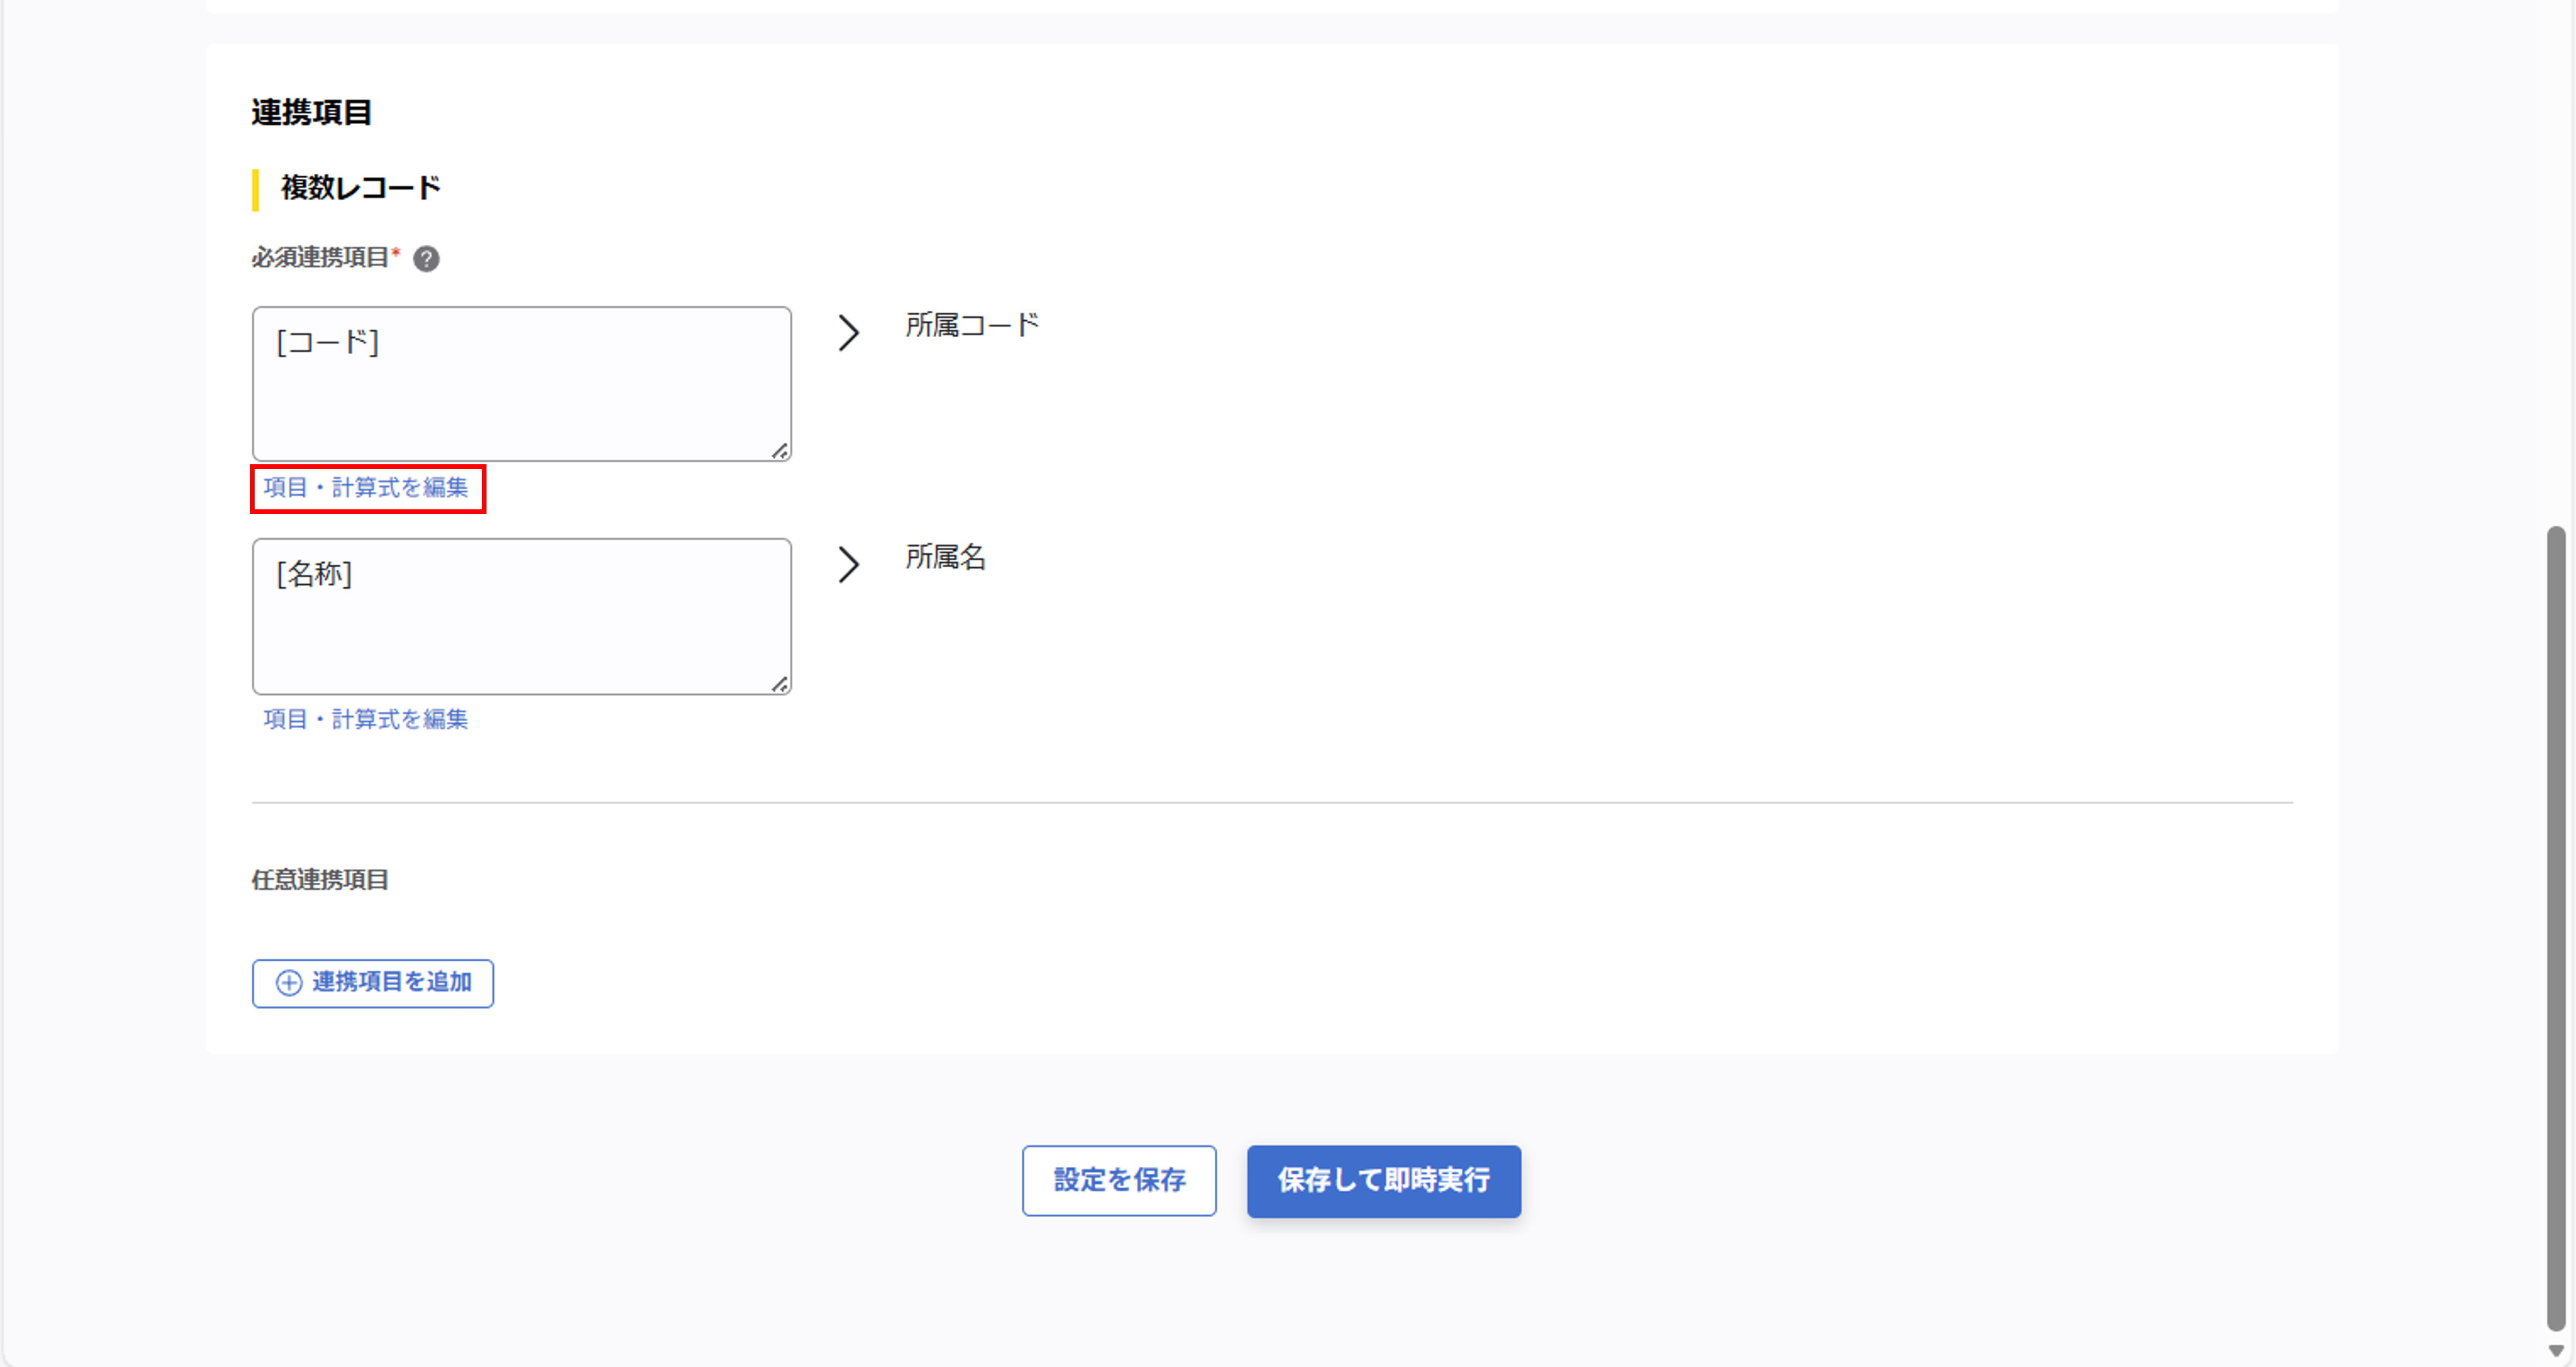This screenshot has height=1367, width=2576.
Task: Click the arrow icon pointing to 所属コード
Action: [x=848, y=333]
